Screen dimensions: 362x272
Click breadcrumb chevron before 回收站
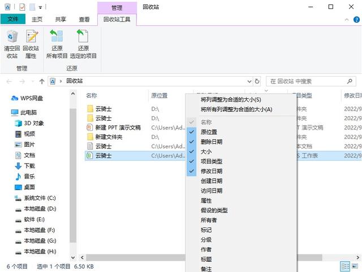61,81
